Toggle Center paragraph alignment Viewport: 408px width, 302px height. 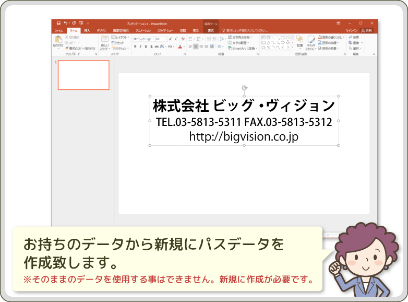coord(196,47)
